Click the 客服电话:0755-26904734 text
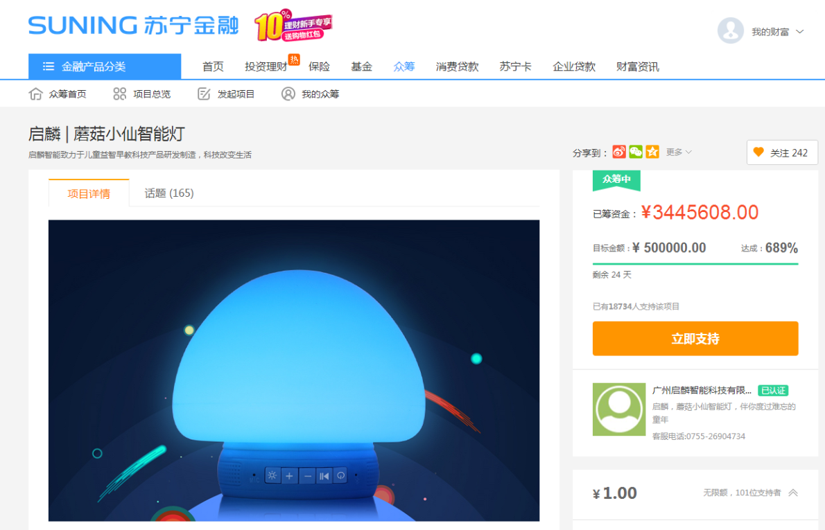This screenshot has height=530, width=825. coord(699,436)
